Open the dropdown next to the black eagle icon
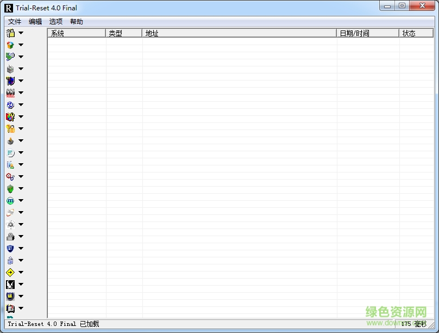The image size is (439, 333). point(21,284)
